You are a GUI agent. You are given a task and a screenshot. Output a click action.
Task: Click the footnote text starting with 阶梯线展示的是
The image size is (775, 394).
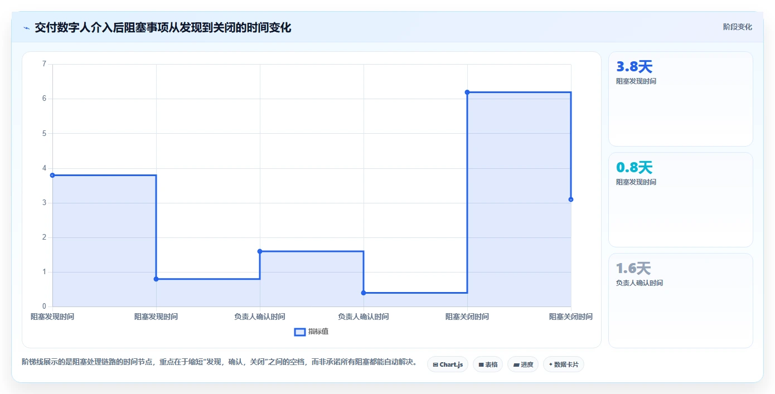tap(220, 362)
